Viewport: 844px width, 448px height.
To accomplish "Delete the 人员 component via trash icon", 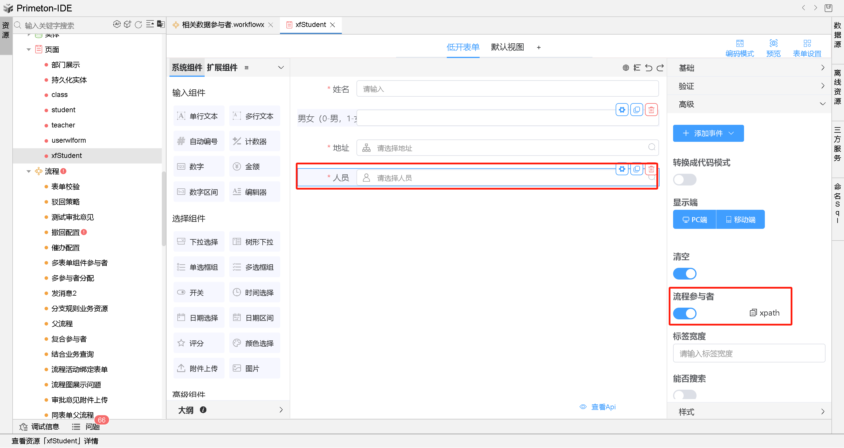I will 651,169.
